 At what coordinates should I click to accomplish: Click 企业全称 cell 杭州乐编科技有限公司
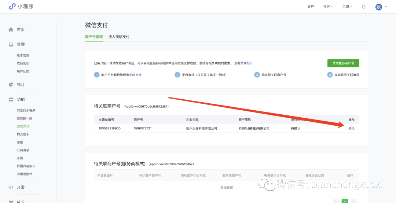point(202,128)
